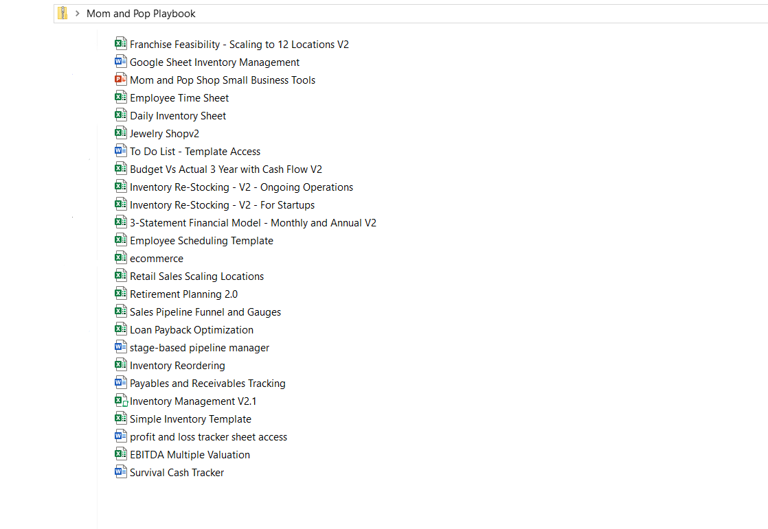This screenshot has height=529, width=768.
Task: Select file name EBITDA Multiple Valuation
Action: [190, 455]
